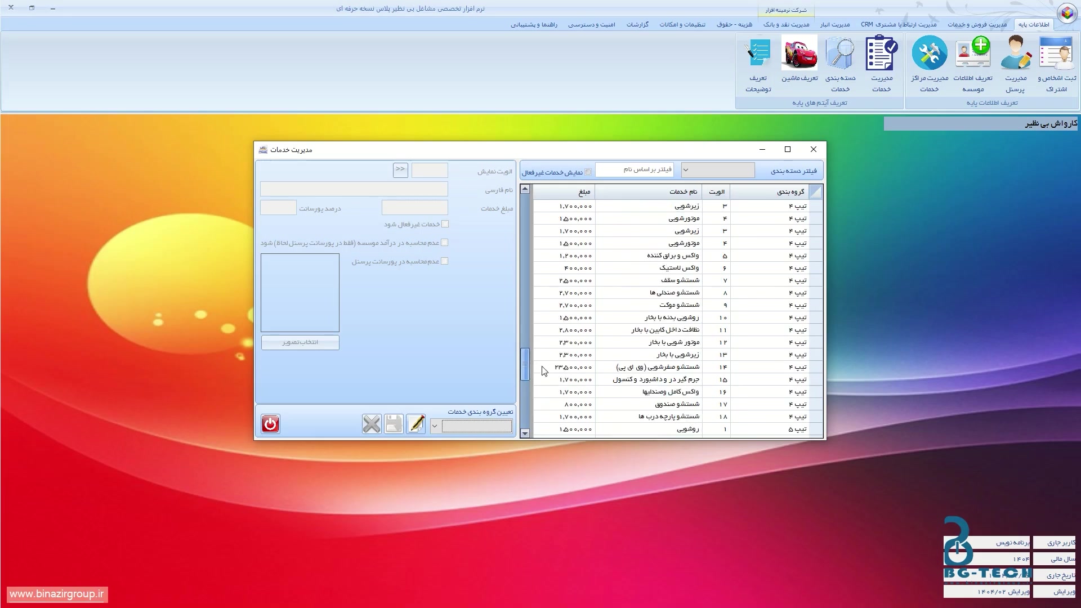The image size is (1081, 608).
Task: Click the red power exit button
Action: pyautogui.click(x=270, y=424)
